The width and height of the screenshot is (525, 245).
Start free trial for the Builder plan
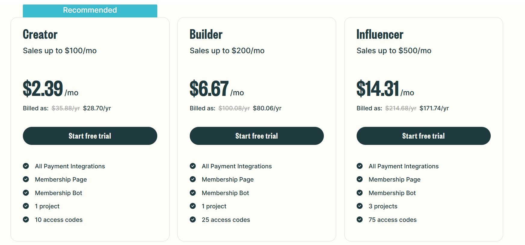tap(256, 136)
